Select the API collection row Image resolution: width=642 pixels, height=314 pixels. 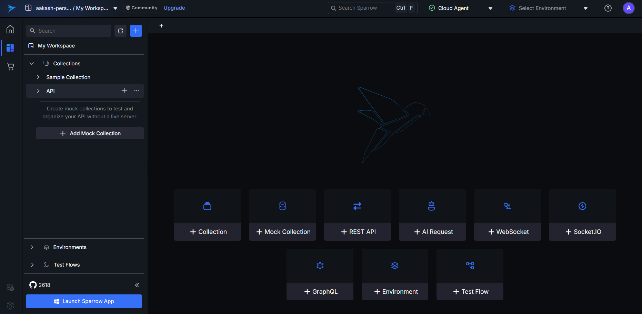tap(85, 91)
